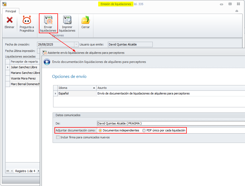
Task: Open Pregunta a Pragmática assistant
Action: click(27, 20)
